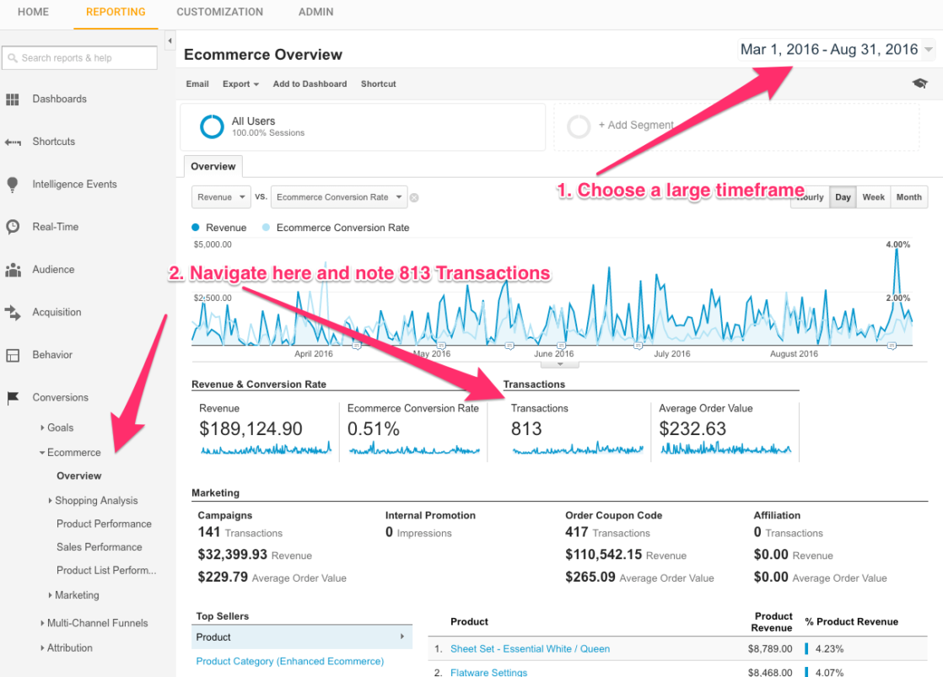Open the ADMIN tab
This screenshot has width=943, height=677.
(x=315, y=12)
